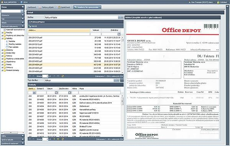The image size is (230, 146).
Task: Toggle the Utility section pin icon
Action: click(x=23, y=136)
